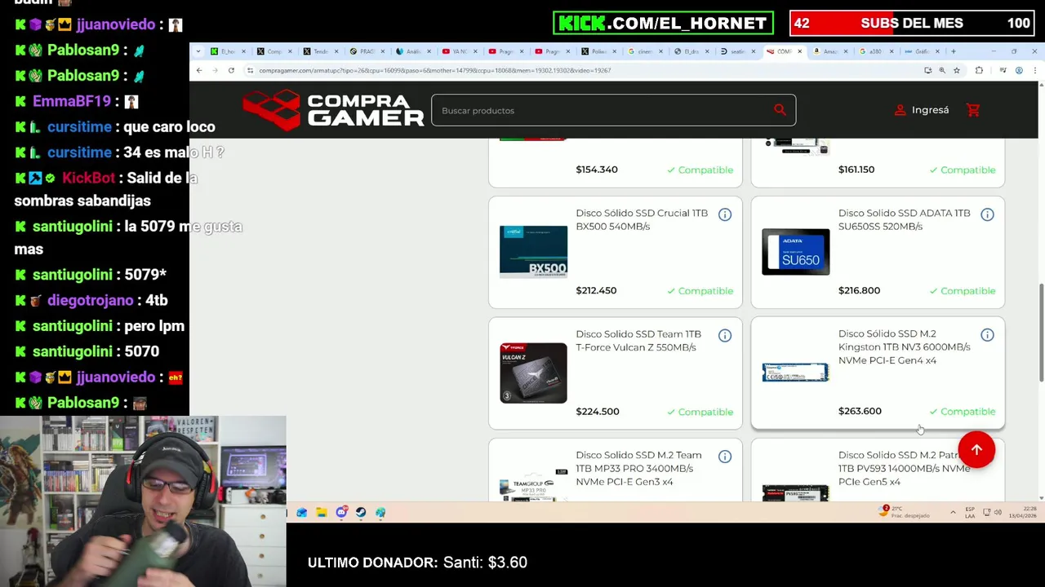Open Chrome profile avatar icon
Screen dimensions: 1045x587
tap(1019, 70)
